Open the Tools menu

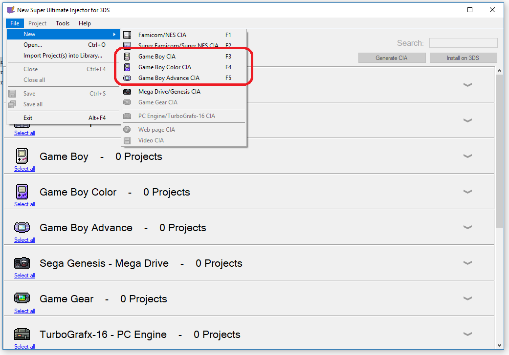pyautogui.click(x=63, y=23)
